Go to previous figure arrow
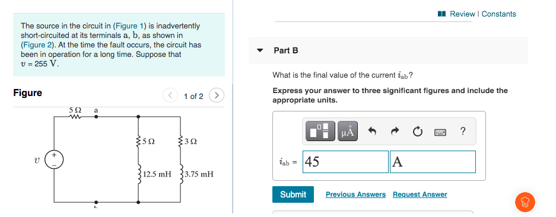 170,95
